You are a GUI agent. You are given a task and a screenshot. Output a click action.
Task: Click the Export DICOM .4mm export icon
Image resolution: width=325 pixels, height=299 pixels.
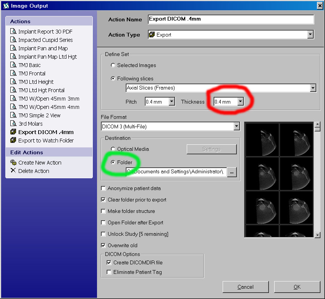coord(13,132)
